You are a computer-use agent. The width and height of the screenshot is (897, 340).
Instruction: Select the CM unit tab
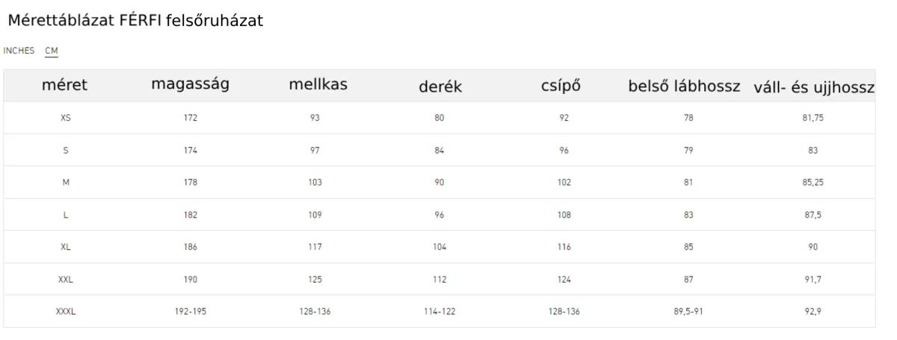point(52,51)
